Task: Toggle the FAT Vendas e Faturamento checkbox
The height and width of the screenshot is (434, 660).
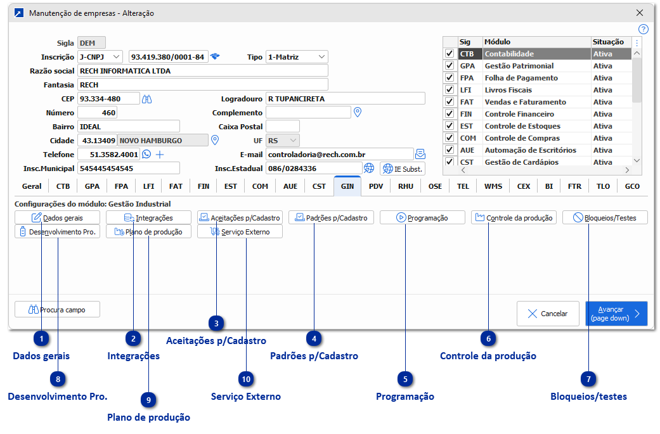Action: click(450, 102)
